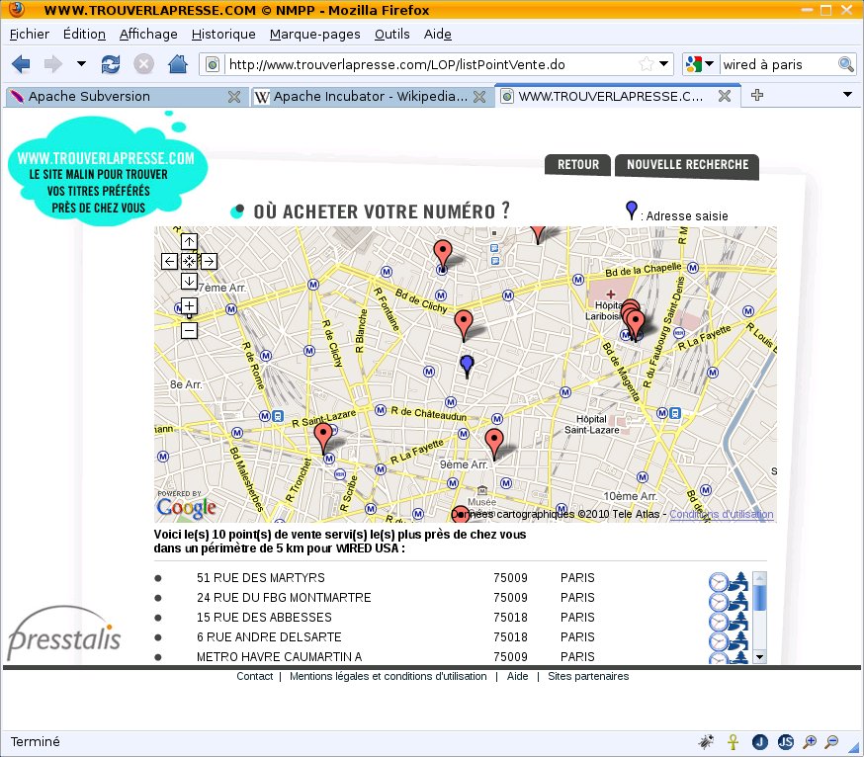Click the clock icon for 51 RUE DES MARTYRS

pos(719,582)
